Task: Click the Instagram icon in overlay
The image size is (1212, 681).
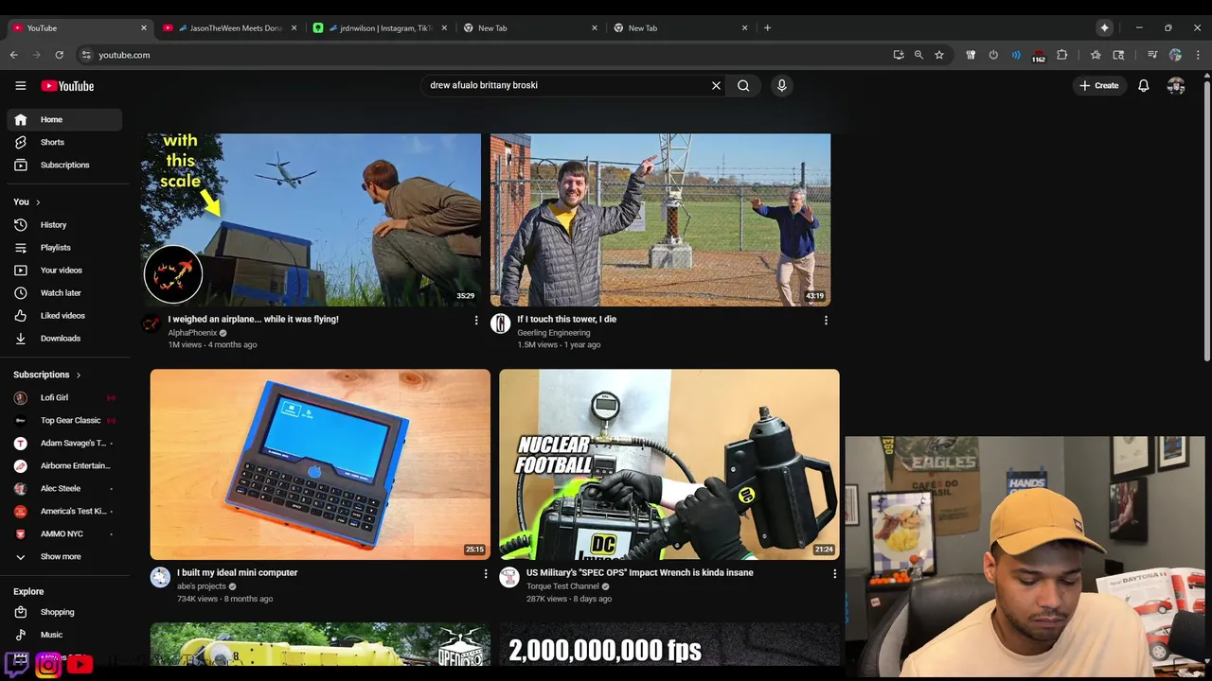Action: 48,665
